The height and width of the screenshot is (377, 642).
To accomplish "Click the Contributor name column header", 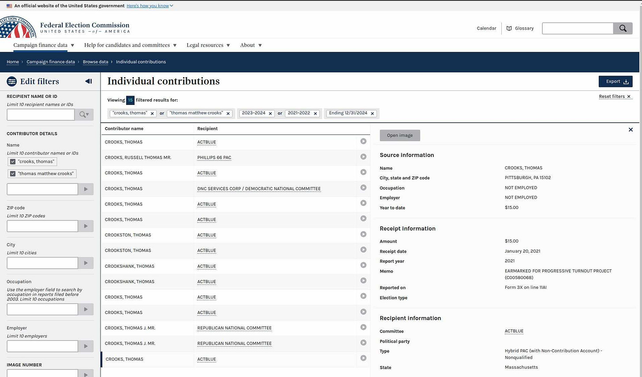I will (124, 129).
